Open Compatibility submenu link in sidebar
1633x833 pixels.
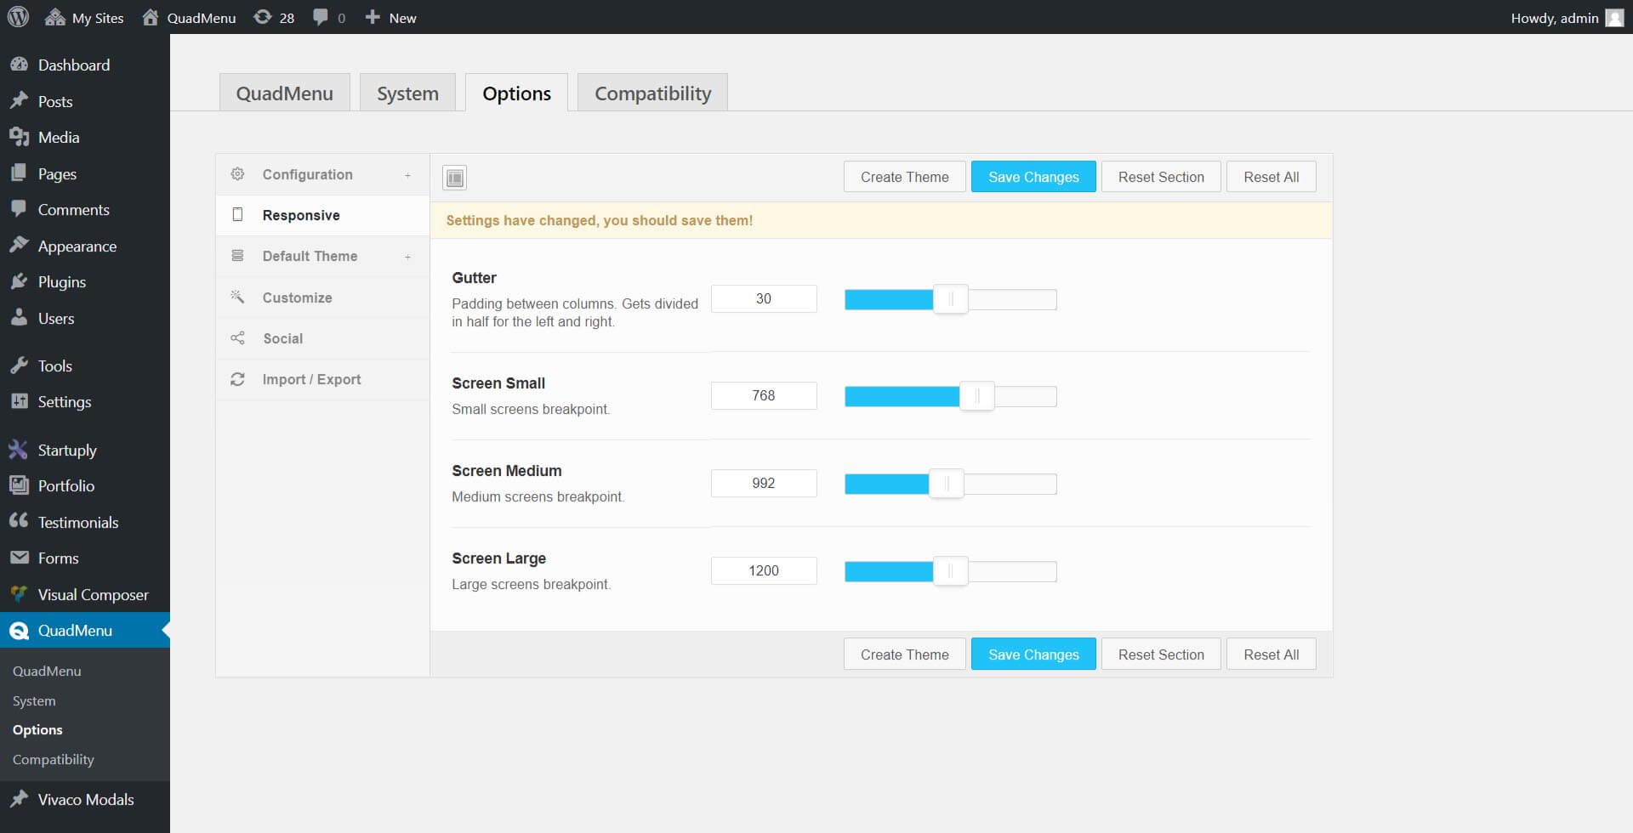54,760
